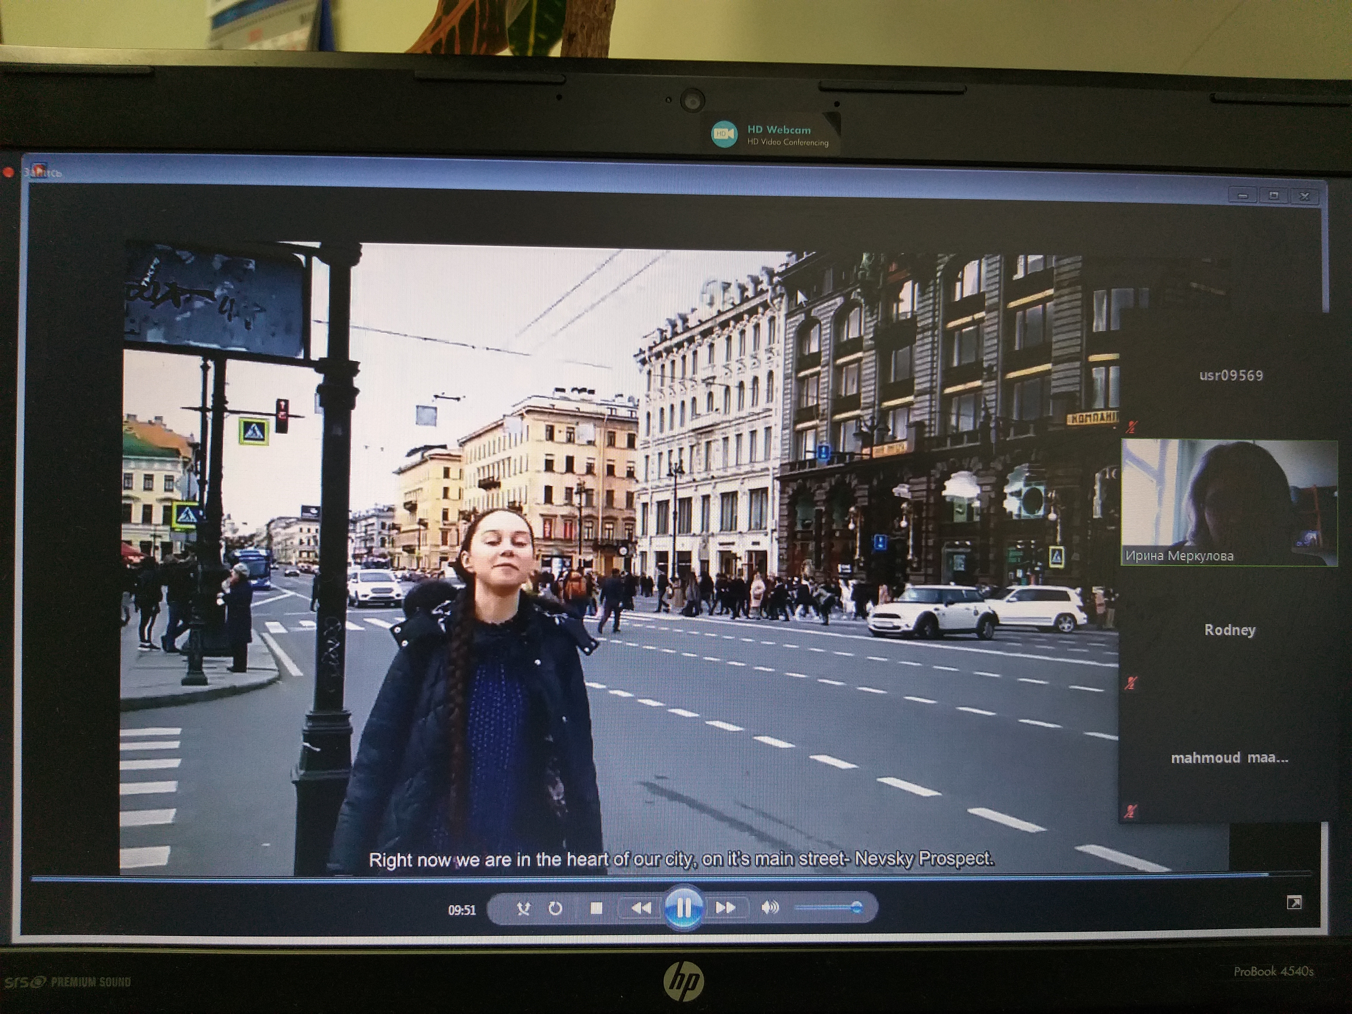
Task: Click muted microphone icon on Rodney tile
Action: [x=1131, y=683]
